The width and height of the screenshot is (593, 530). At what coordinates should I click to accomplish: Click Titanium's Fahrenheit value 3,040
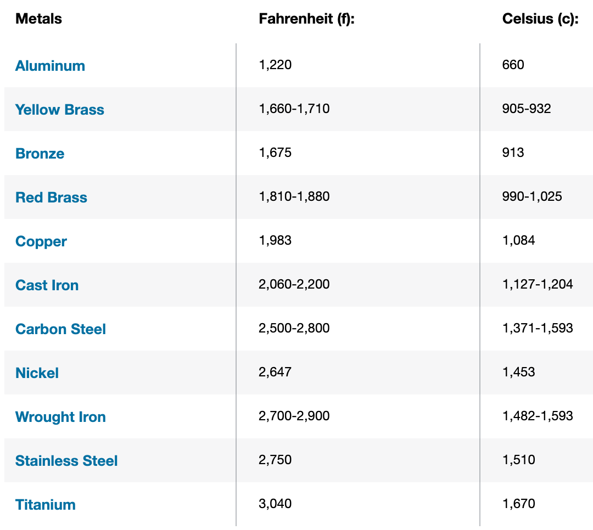point(275,504)
